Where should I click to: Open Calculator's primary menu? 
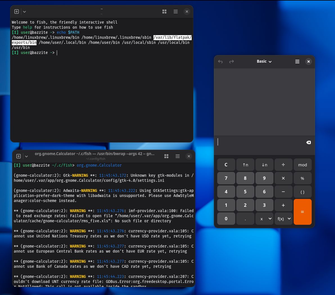[297, 61]
